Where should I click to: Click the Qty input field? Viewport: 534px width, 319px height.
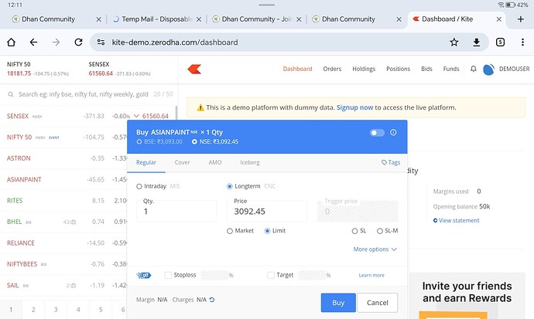(x=176, y=211)
